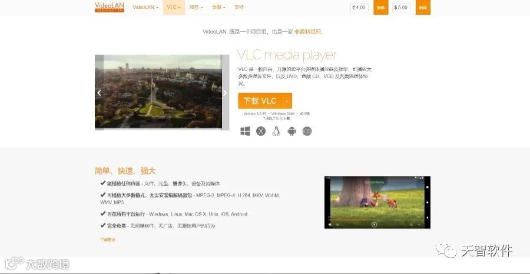Viewport: 530px width, 274px height.
Task: Expand the VideoLAN navigation dropdown
Action: click(145, 7)
